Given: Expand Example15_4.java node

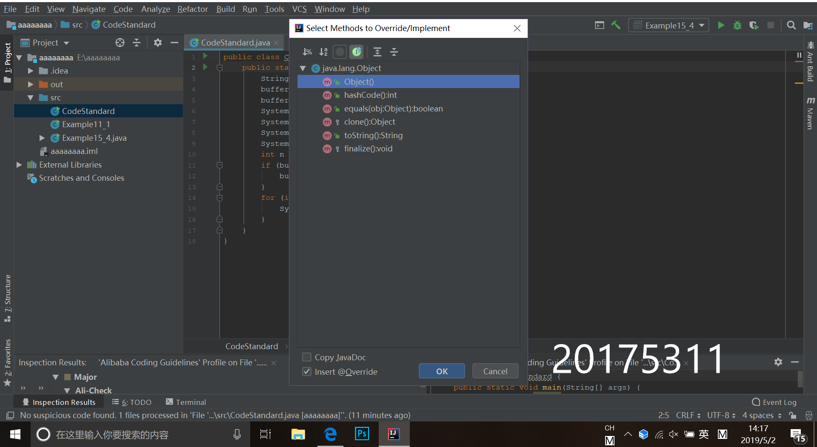Looking at the screenshot, I should (42, 138).
